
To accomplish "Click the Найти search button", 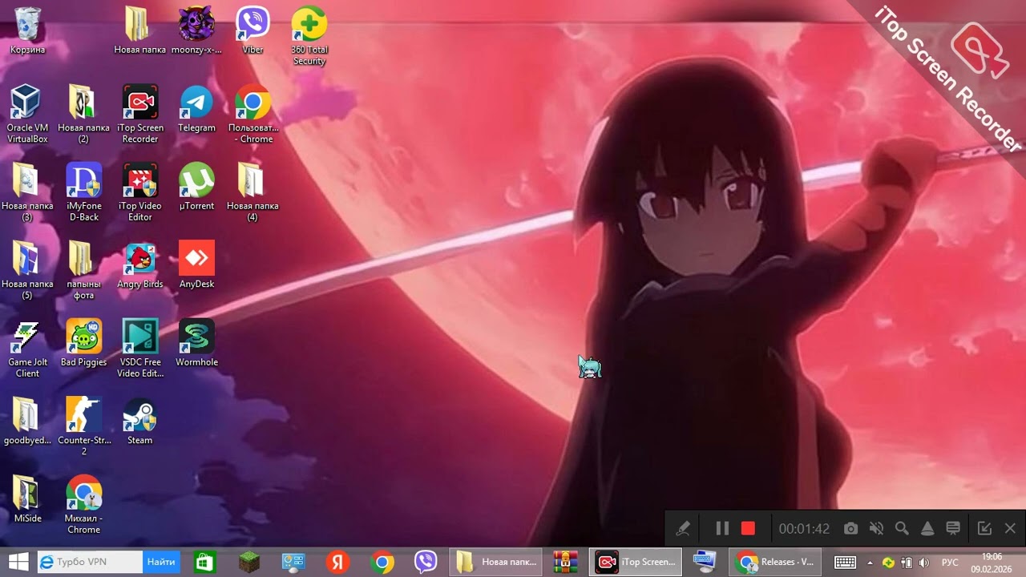I will tap(161, 562).
